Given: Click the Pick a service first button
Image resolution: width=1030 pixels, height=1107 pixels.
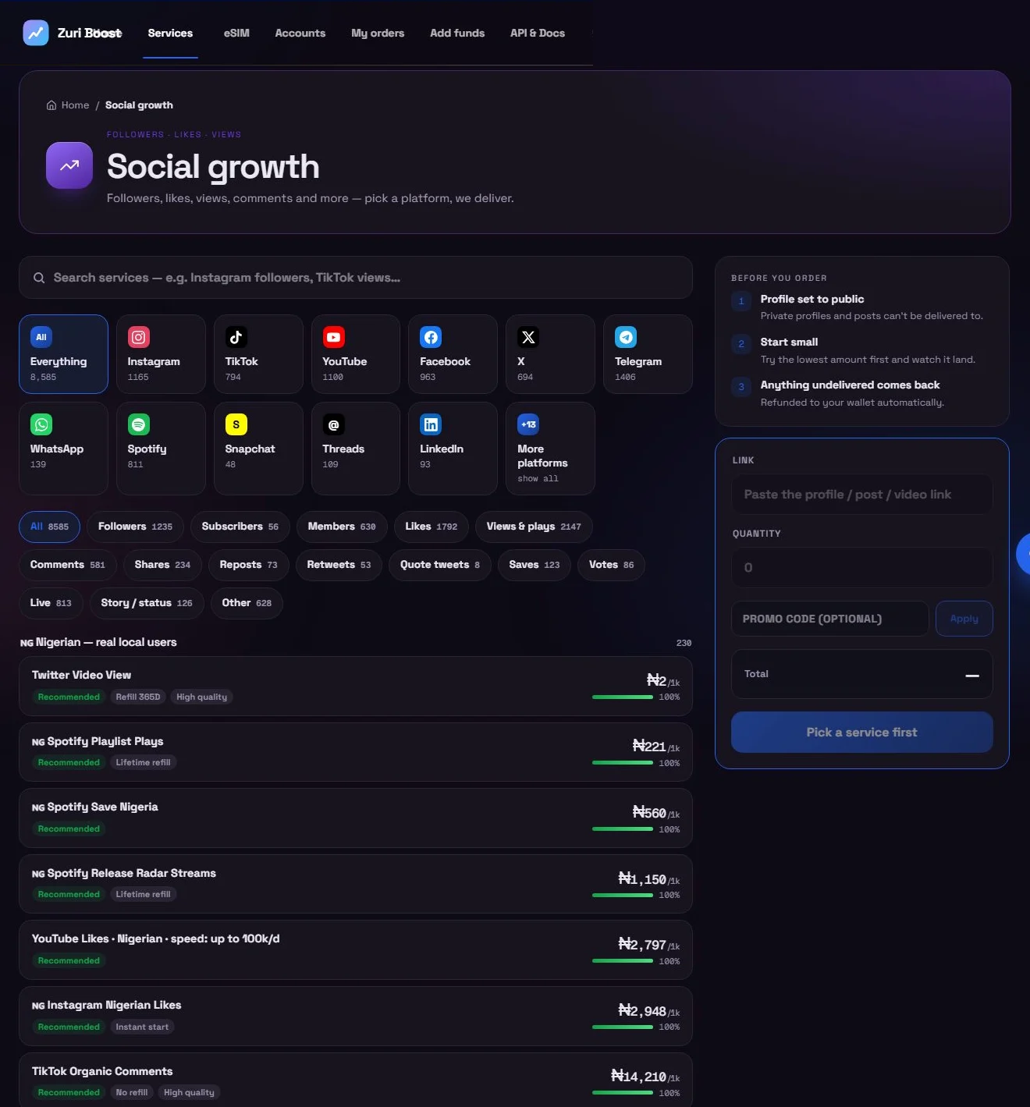Looking at the screenshot, I should [x=862, y=732].
